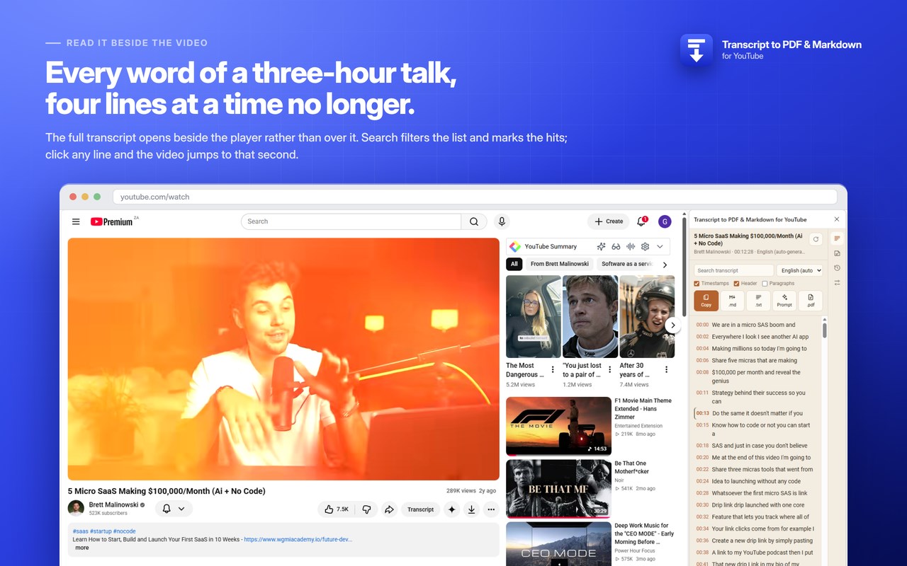The width and height of the screenshot is (907, 566).
Task: Toggle the Timestamps checkbox
Action: tap(697, 284)
